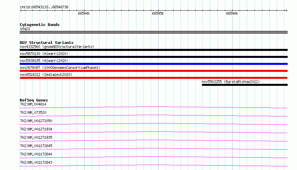Click the black bar for nsv5870130
The image size is (297, 170).
point(154,57)
